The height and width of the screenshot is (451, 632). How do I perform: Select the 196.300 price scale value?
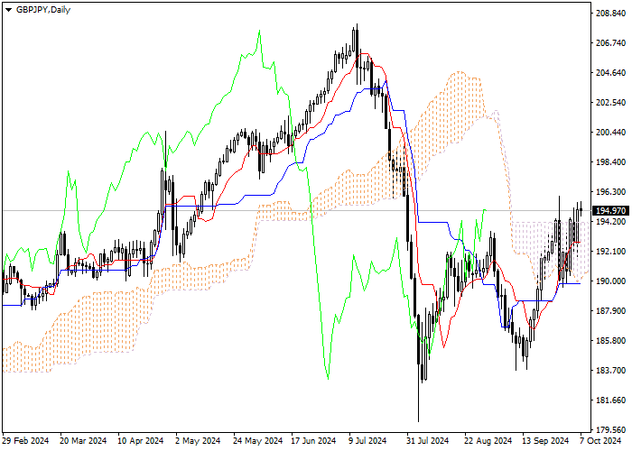pos(610,192)
